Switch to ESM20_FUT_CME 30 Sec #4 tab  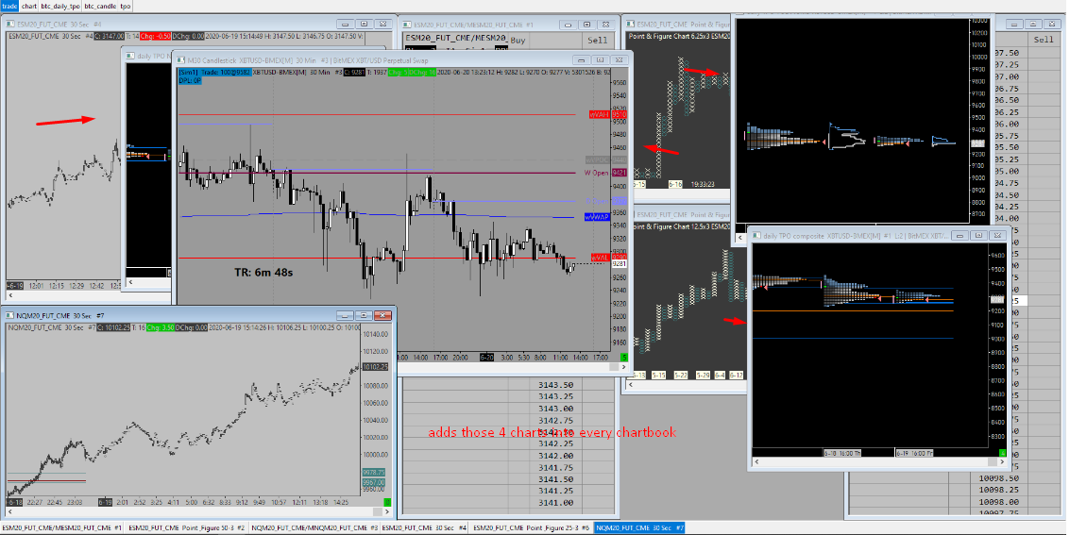pos(424,528)
